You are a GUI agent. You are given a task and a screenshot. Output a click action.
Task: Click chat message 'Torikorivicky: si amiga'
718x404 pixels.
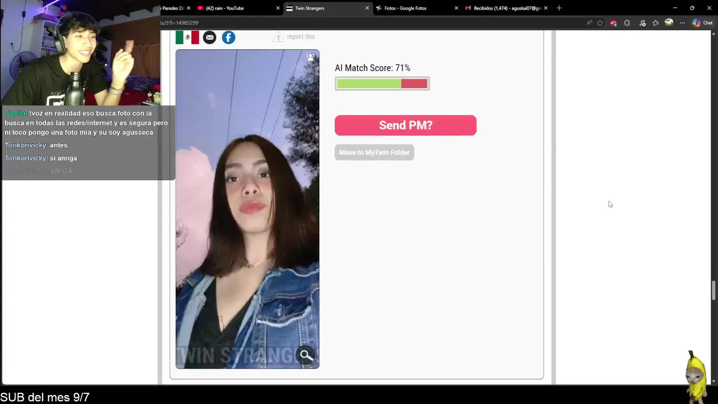point(41,158)
